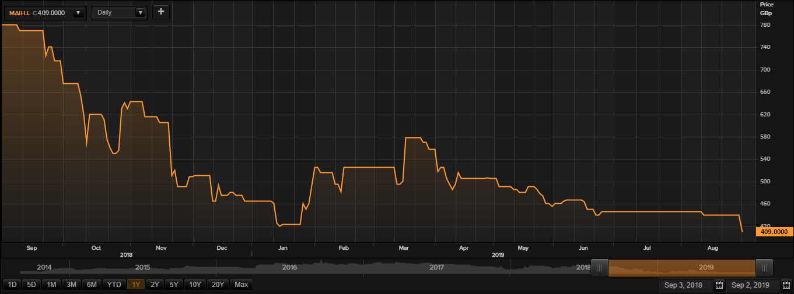Click the Aug month axis label
Screen dimensions: 794x294
[x=712, y=248]
